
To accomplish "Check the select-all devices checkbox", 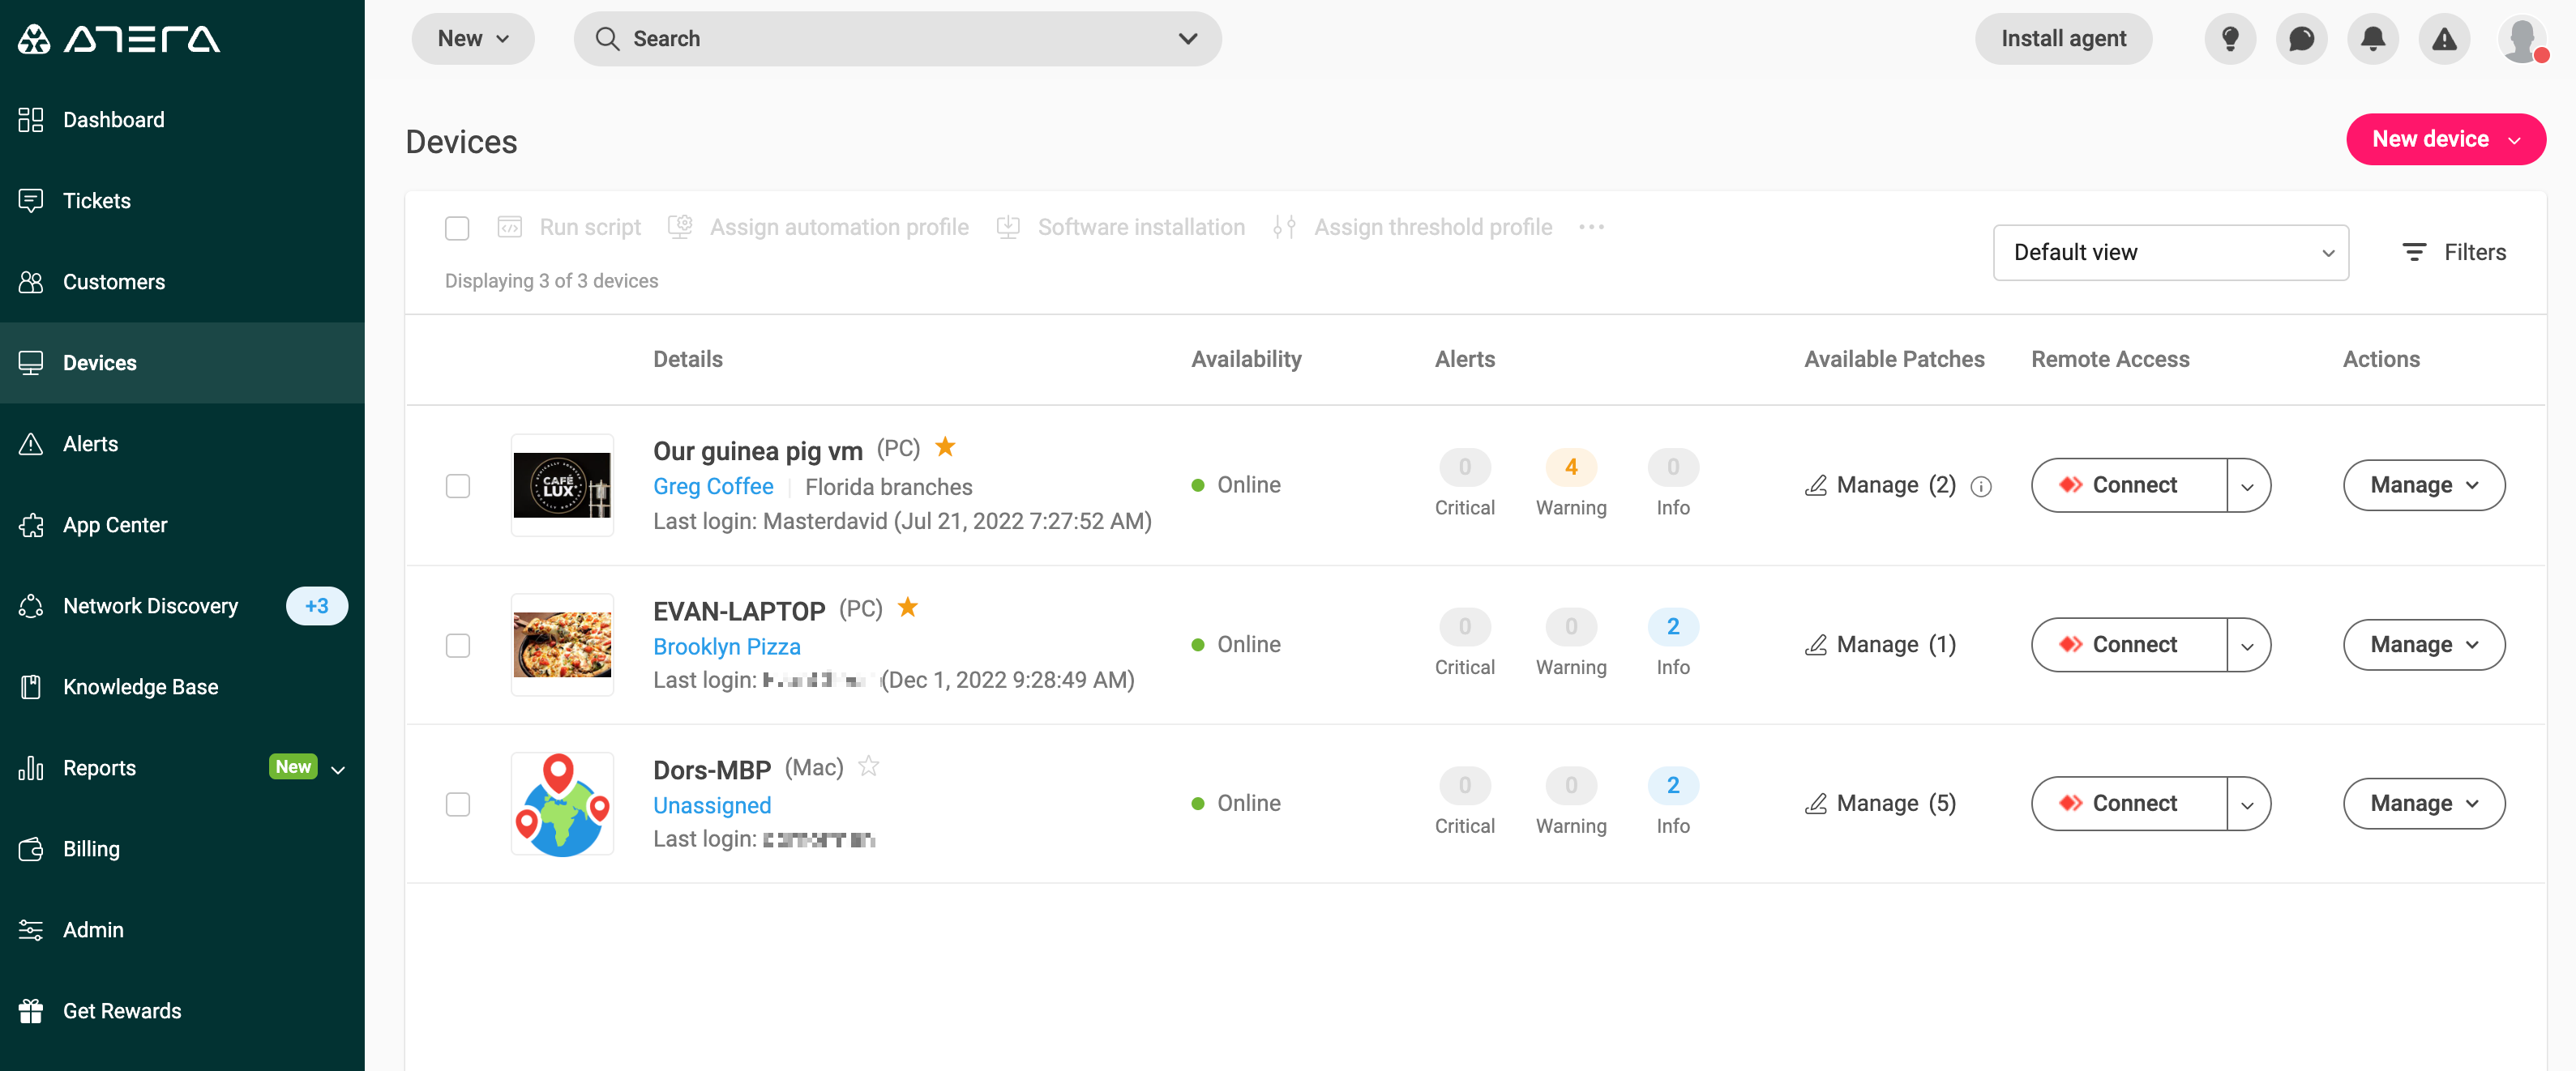I will [x=457, y=228].
